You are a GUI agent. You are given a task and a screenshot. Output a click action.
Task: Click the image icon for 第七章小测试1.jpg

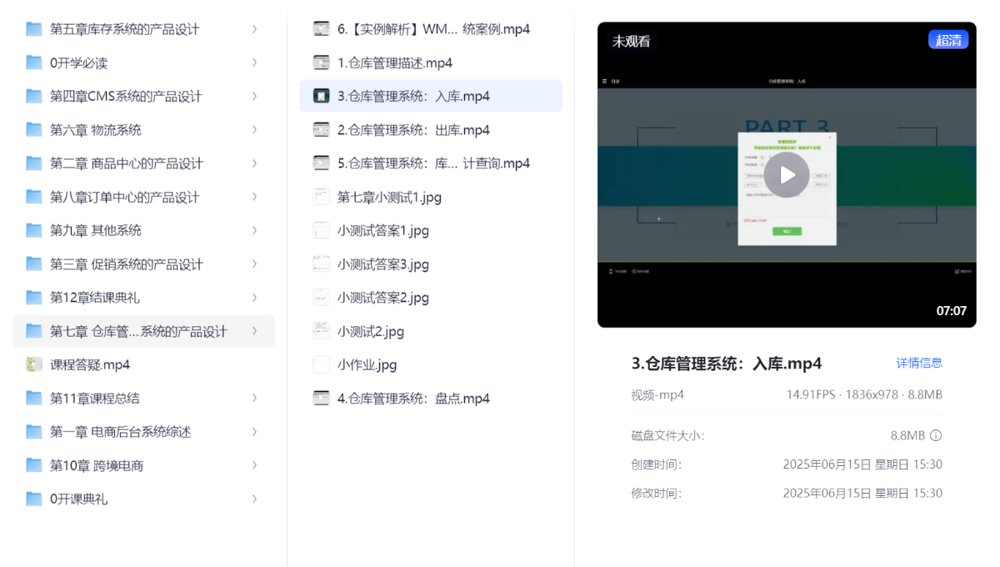click(x=321, y=197)
